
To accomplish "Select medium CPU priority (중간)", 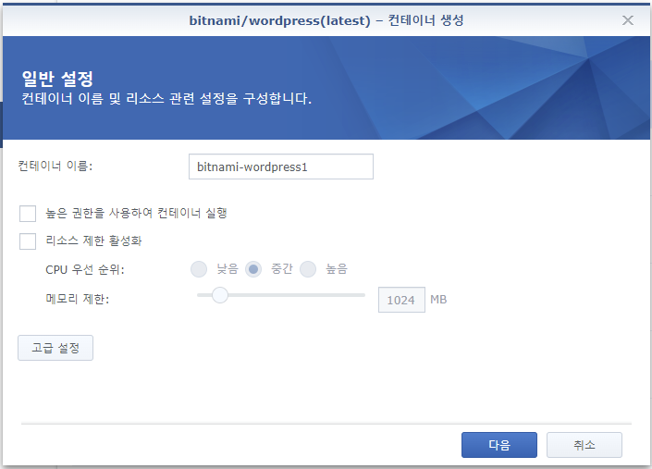I will 253,269.
